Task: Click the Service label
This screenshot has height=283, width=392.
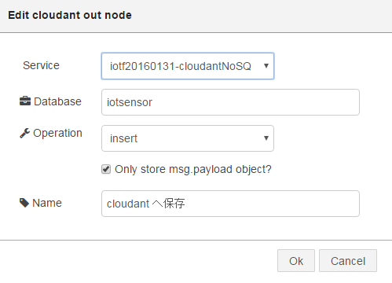Action: pos(41,65)
